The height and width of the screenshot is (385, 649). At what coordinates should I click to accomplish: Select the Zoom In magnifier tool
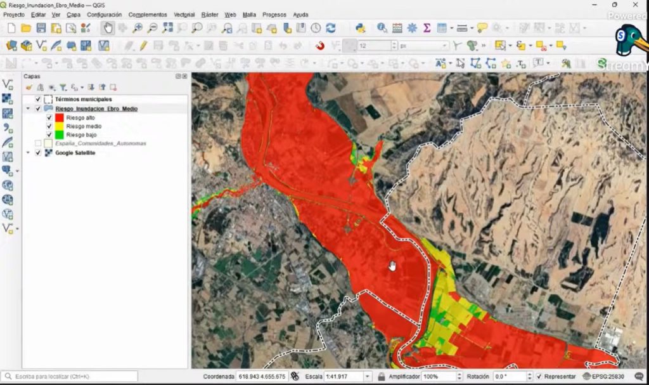(138, 28)
